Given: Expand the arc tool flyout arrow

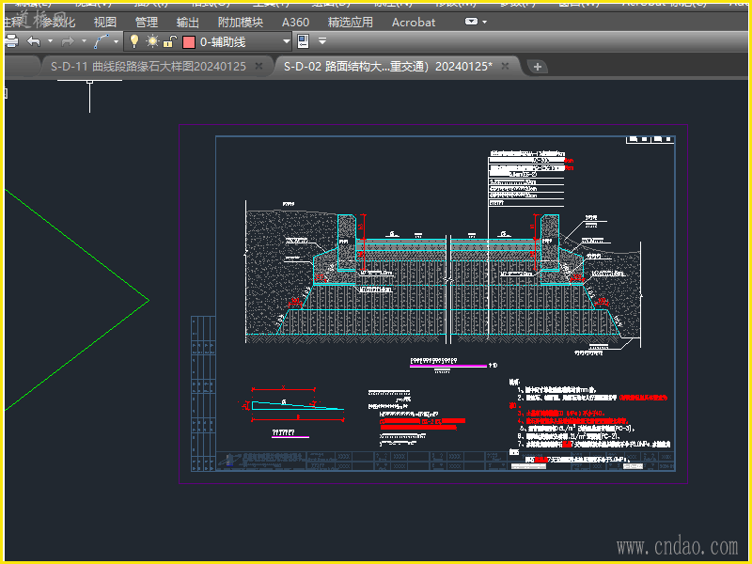Looking at the screenshot, I should pos(117,41).
